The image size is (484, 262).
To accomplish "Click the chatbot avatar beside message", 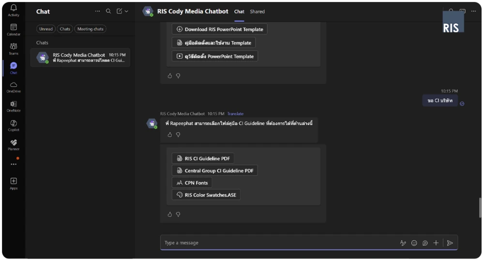I will (151, 123).
